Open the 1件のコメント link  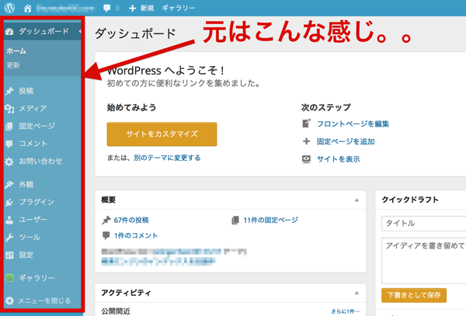click(x=136, y=235)
